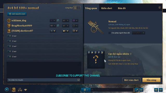Open the level 170 player profile badge

(14, 90)
